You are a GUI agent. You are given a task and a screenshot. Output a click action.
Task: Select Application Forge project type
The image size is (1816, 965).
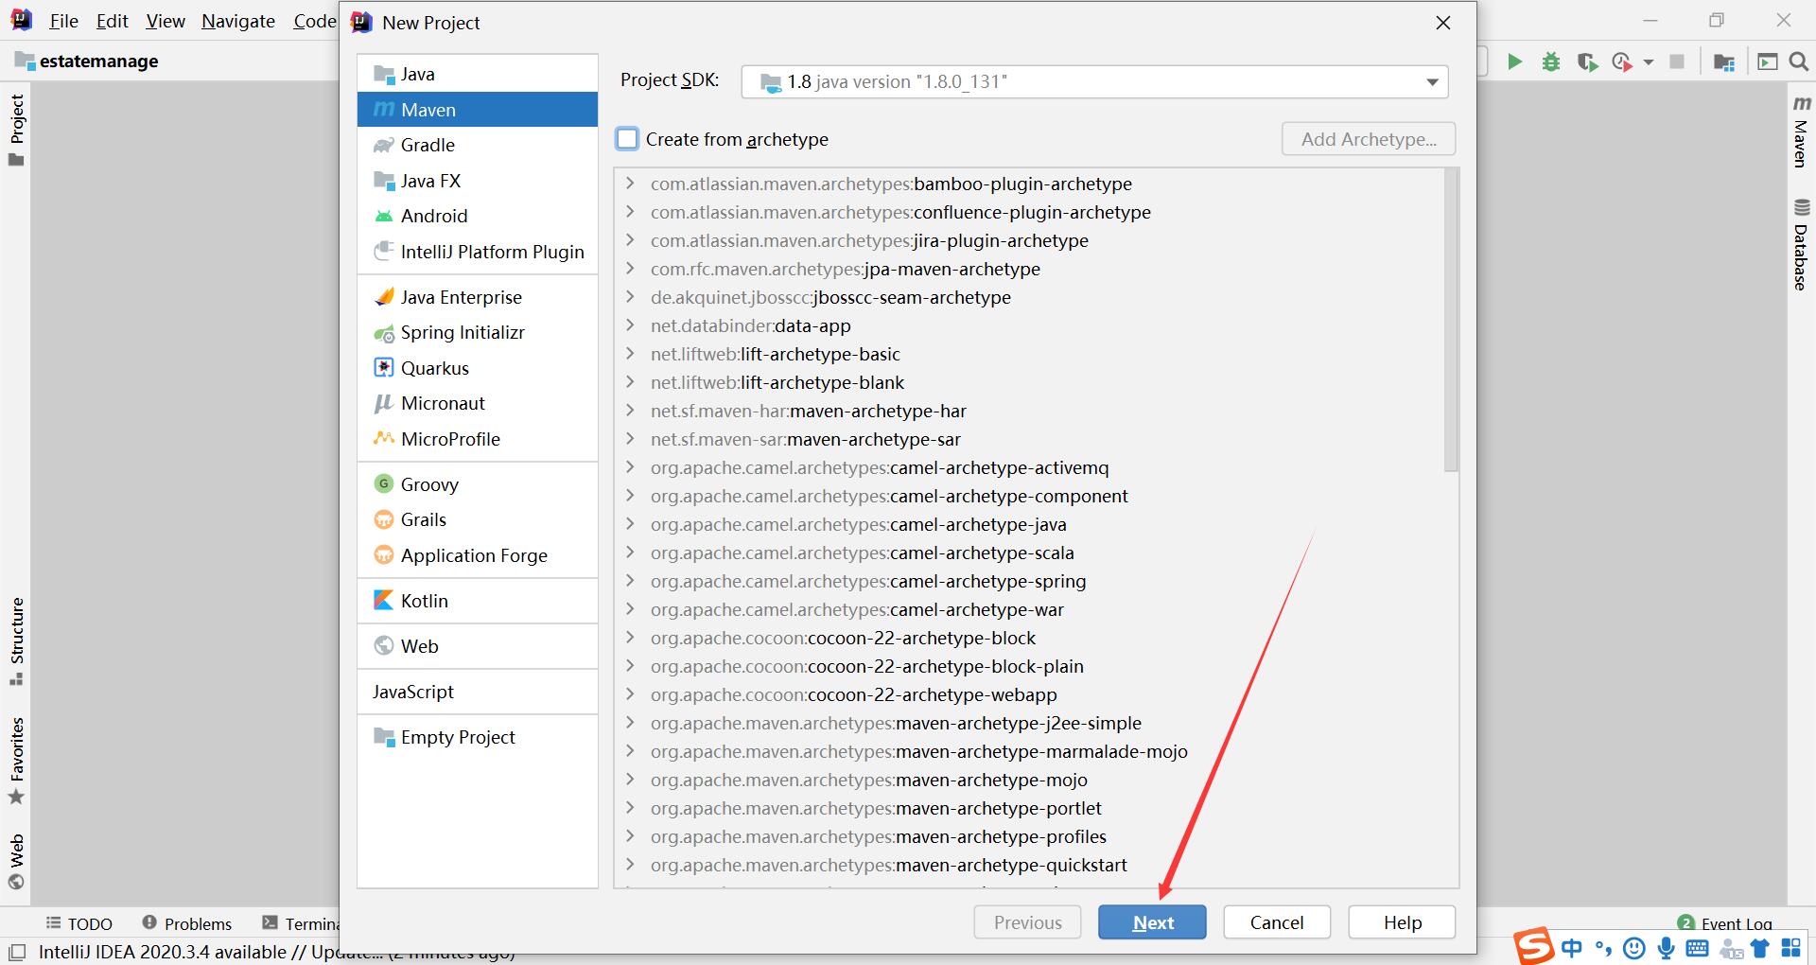pyautogui.click(x=478, y=555)
